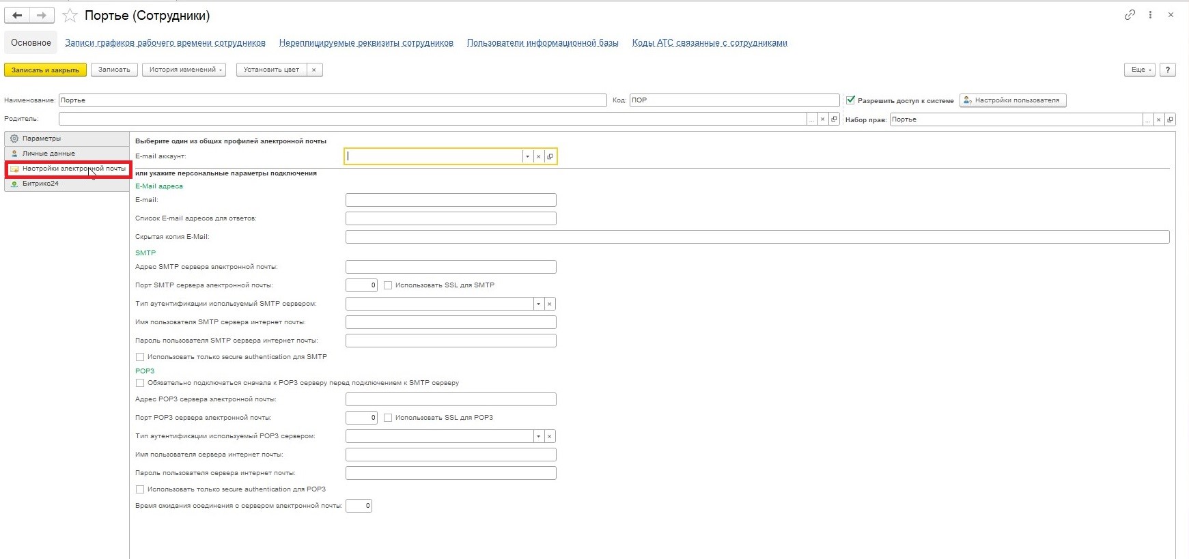This screenshot has width=1189, height=559.
Task: Go forward with the right arrow button
Action: tap(42, 15)
